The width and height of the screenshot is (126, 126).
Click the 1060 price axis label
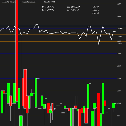tap(119, 79)
